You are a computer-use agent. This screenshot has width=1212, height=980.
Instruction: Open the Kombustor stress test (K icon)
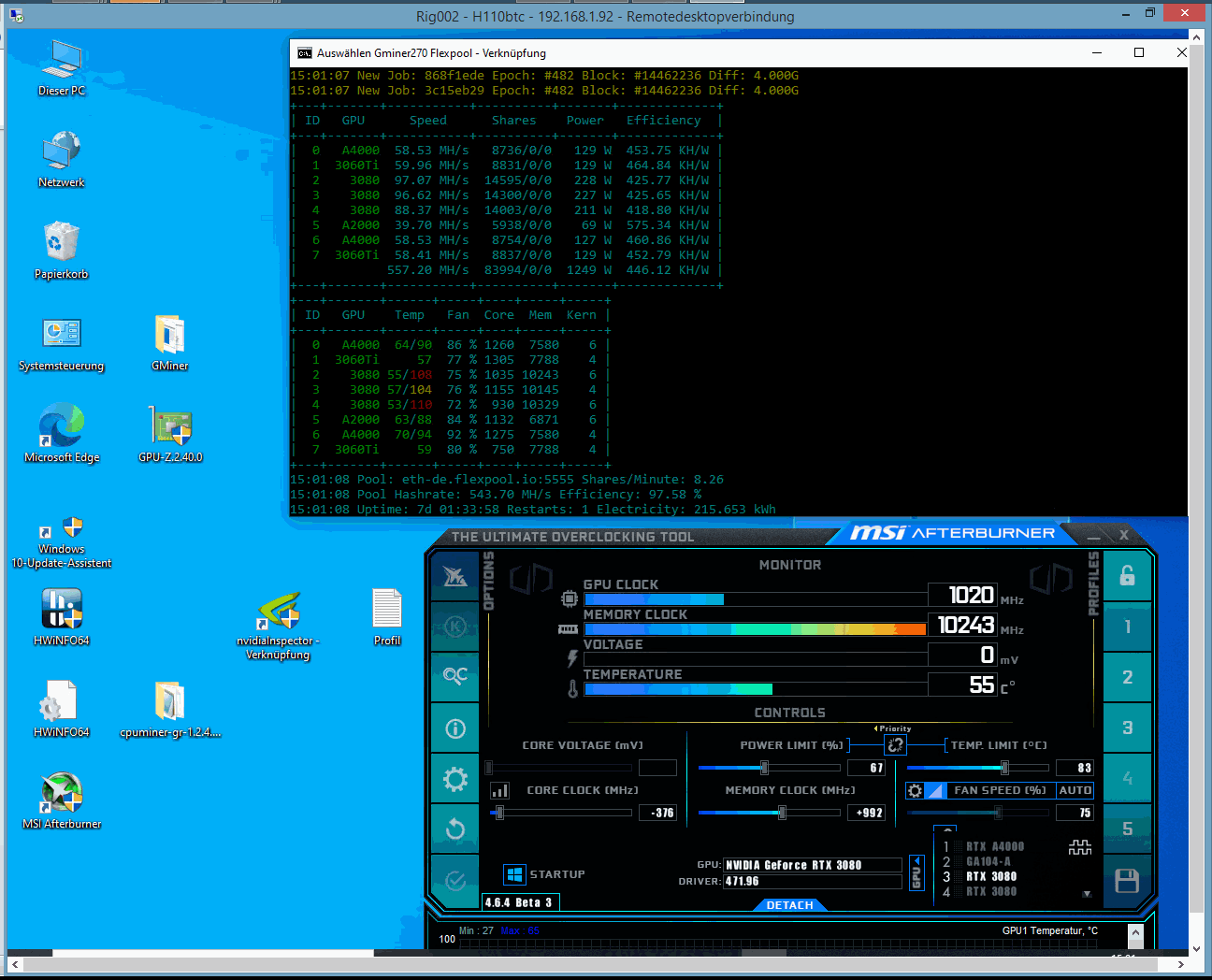coord(455,627)
